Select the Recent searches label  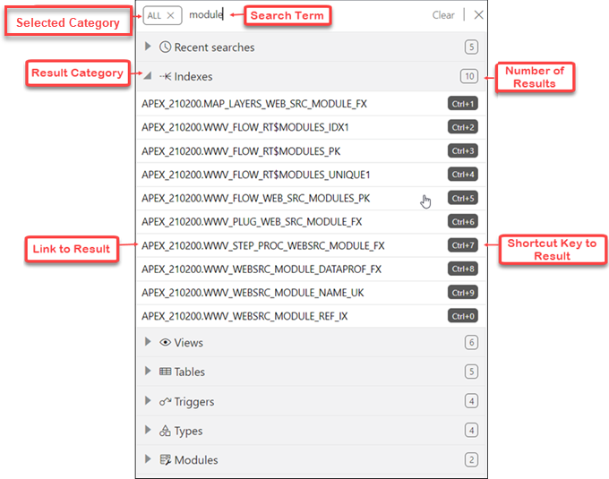point(214,47)
